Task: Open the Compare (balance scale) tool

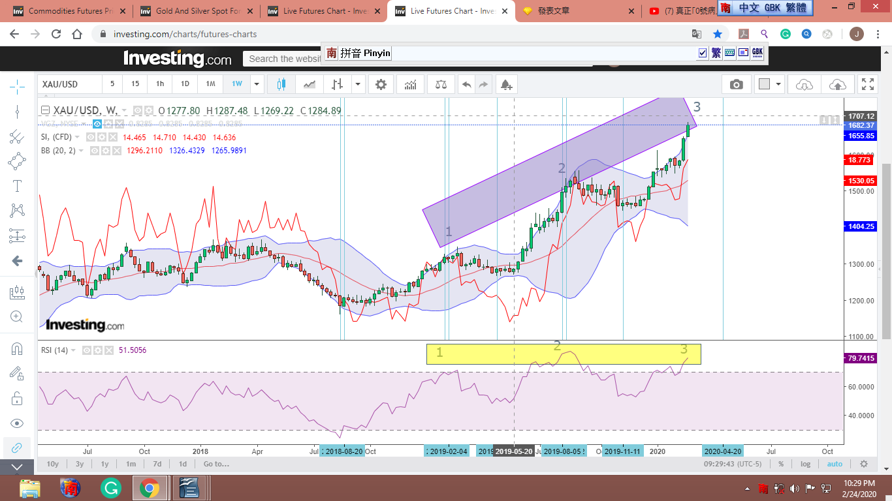Action: pos(442,84)
